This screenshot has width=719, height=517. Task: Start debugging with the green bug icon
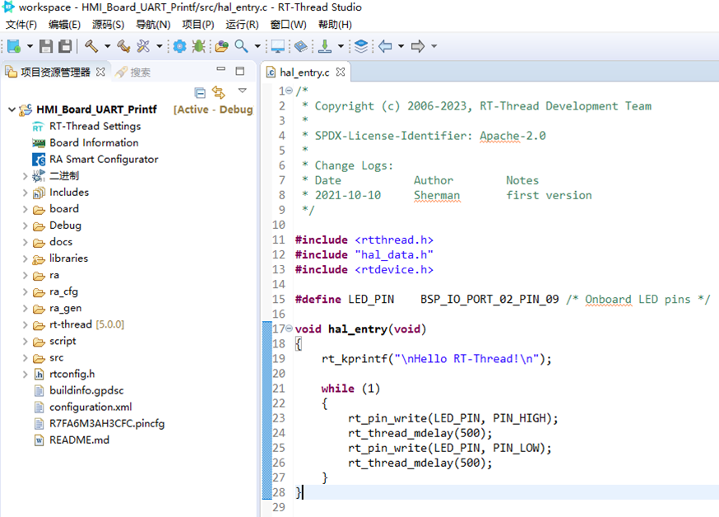[198, 46]
